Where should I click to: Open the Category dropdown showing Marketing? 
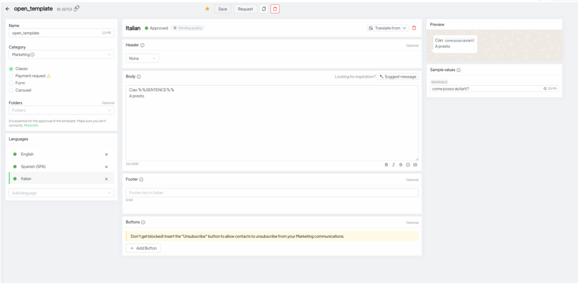62,55
